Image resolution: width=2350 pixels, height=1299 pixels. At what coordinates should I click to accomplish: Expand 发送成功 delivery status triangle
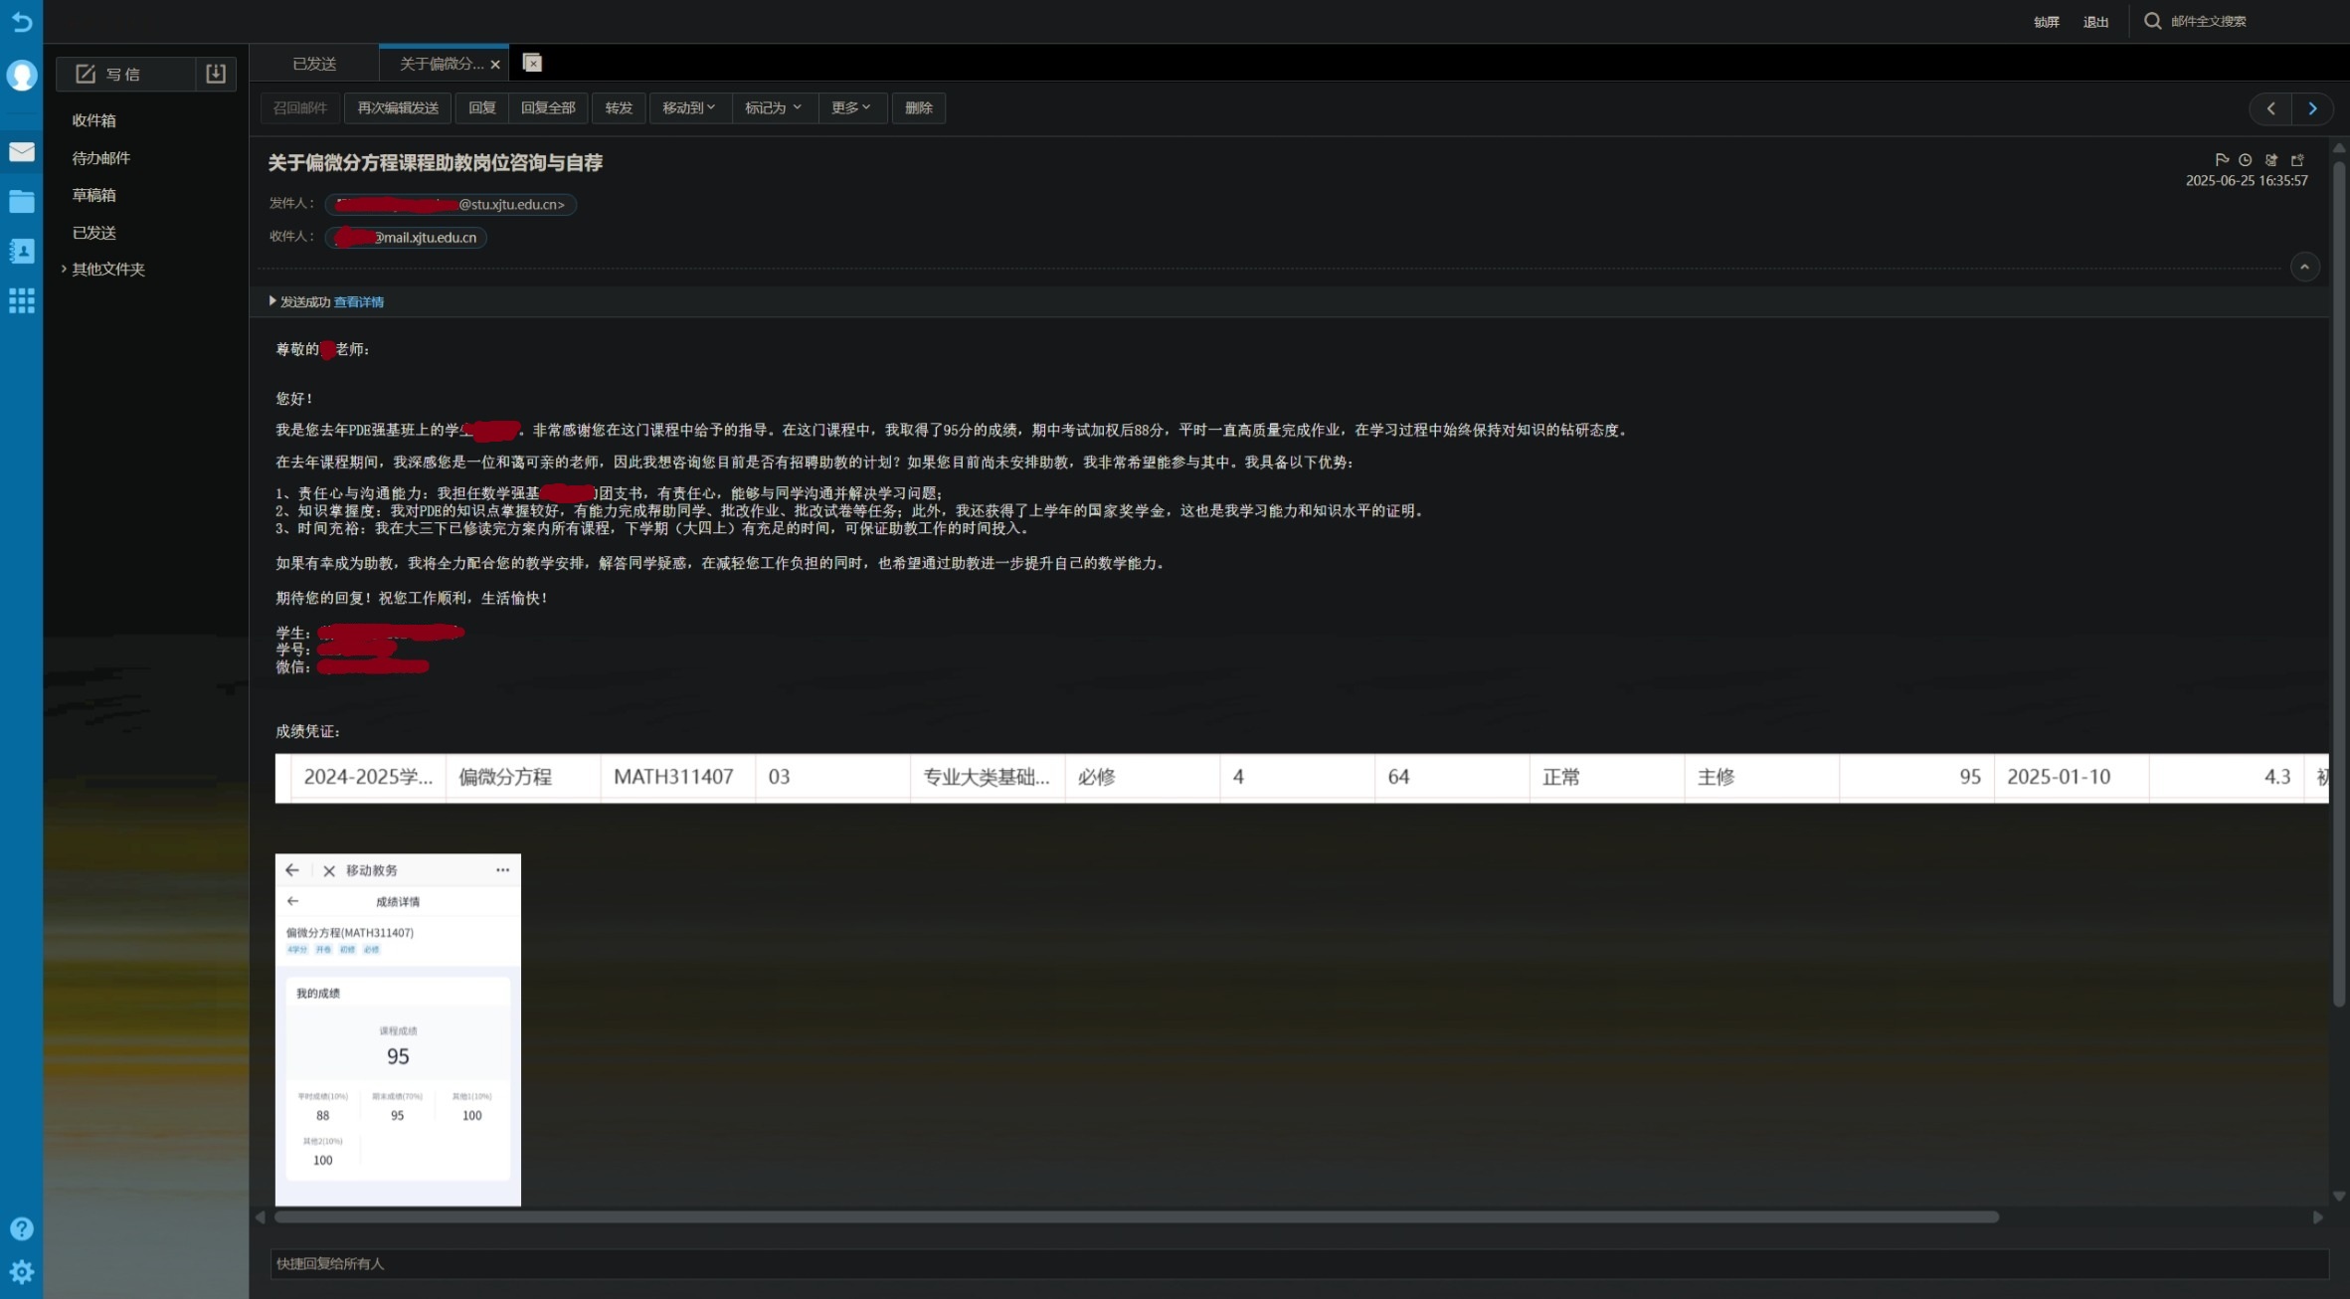point(272,301)
